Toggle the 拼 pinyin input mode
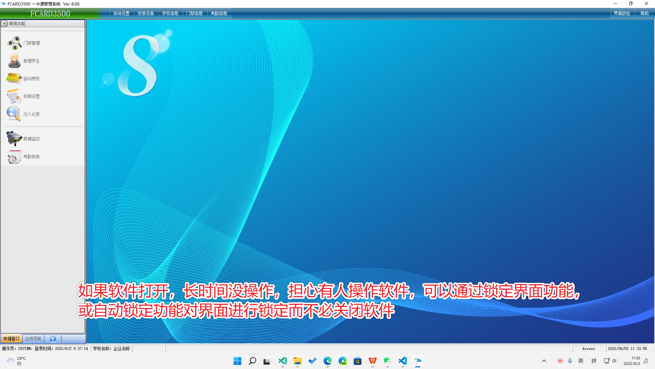 point(594,361)
